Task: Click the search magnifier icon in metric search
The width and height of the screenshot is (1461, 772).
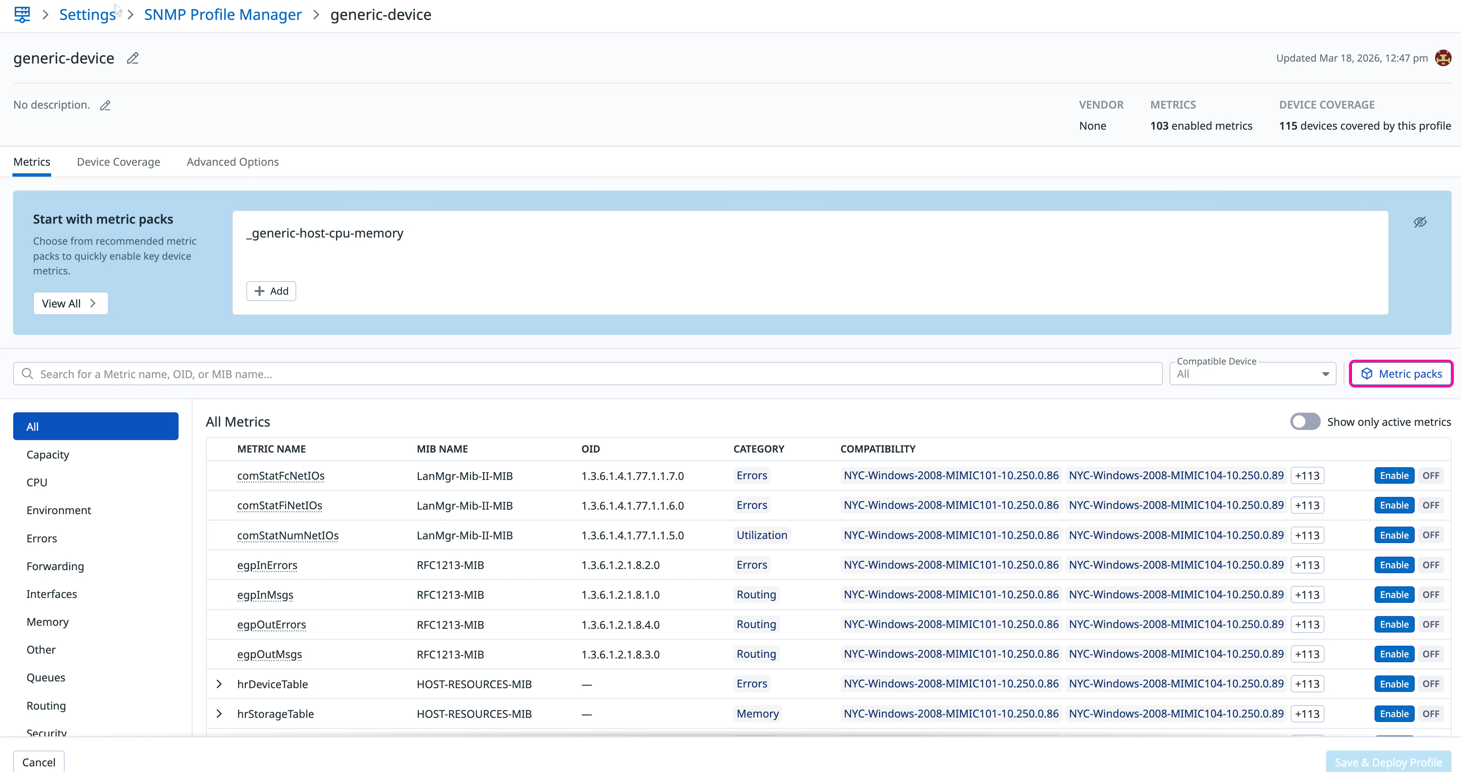Action: [x=27, y=374]
